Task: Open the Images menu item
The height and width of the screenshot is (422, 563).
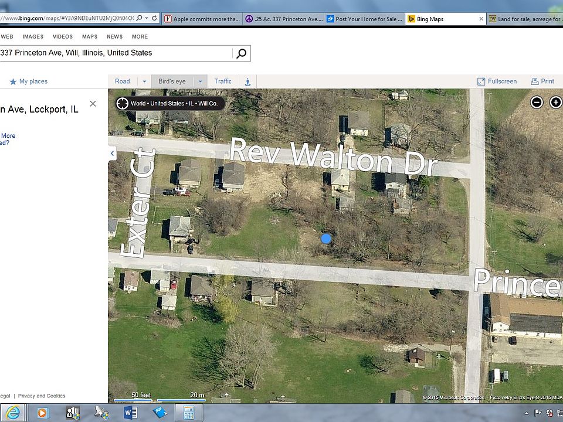Action: pos(33,36)
